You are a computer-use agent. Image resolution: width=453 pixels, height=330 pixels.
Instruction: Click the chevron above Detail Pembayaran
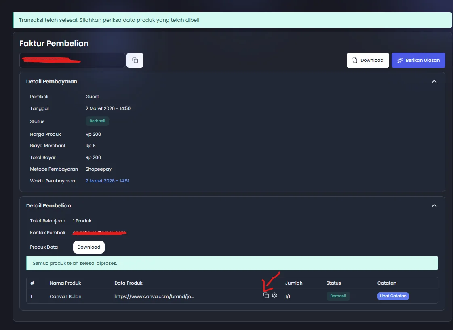(x=434, y=81)
